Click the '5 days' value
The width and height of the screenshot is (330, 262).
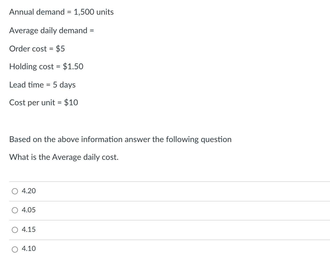point(64,85)
